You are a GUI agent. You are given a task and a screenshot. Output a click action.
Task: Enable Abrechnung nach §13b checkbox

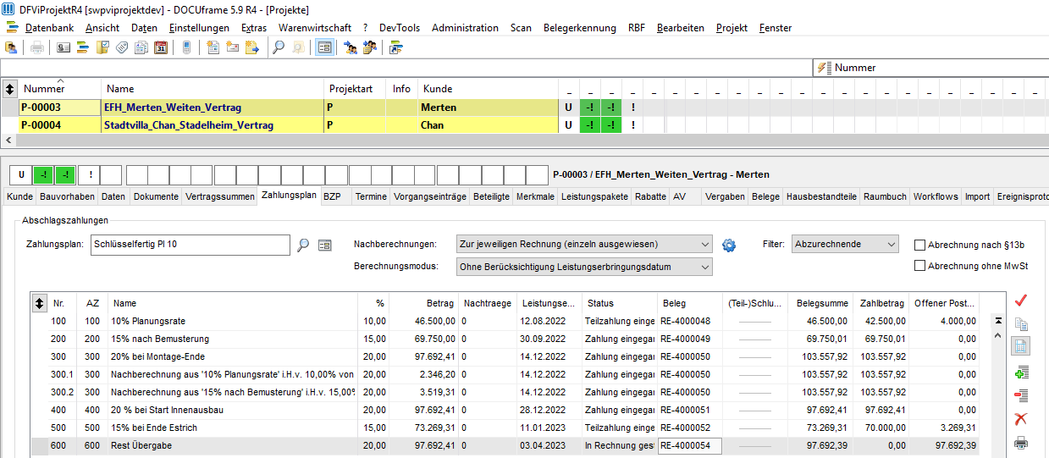click(919, 245)
